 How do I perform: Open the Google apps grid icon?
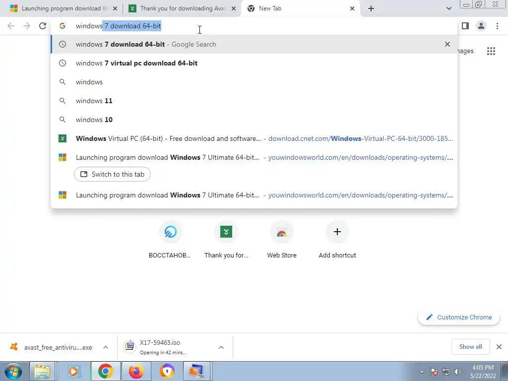(x=491, y=51)
